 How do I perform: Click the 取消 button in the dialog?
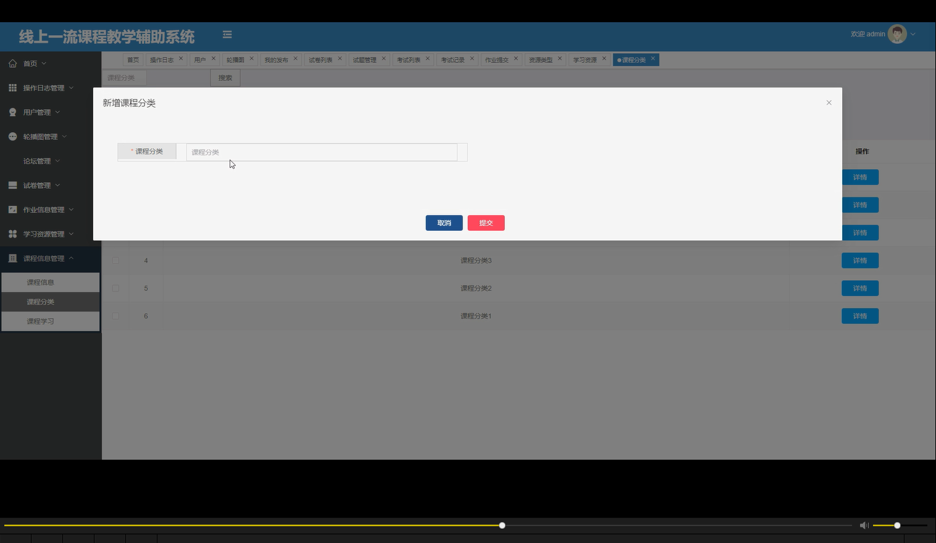[444, 223]
